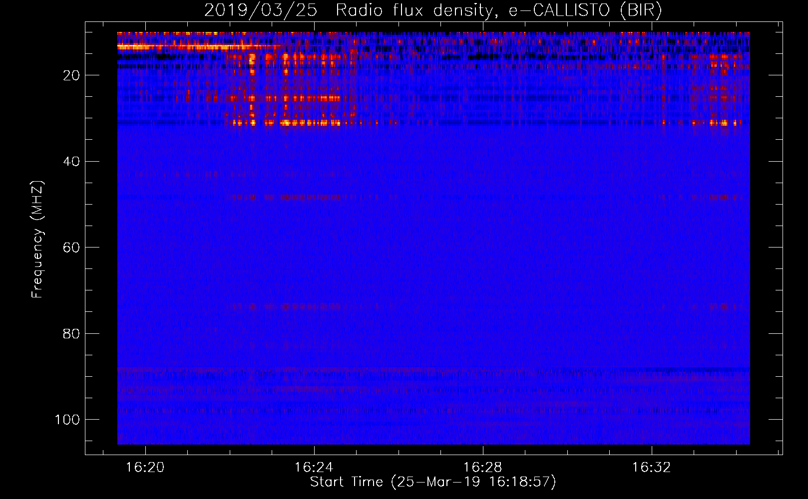808x499 pixels.
Task: Click the "60" frequency tick label
Action: [71, 248]
